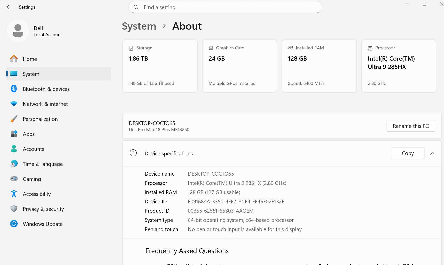Click the Gaming controller icon
444x265 pixels.
coord(14,179)
